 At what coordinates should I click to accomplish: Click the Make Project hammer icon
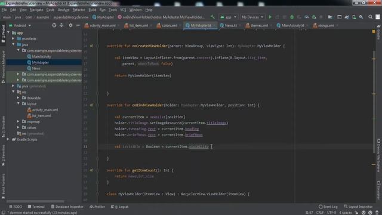point(212,17)
